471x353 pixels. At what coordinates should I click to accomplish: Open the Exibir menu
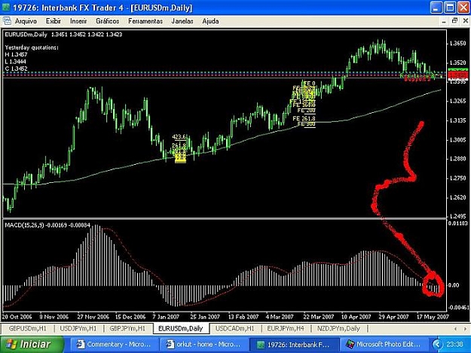54,21
